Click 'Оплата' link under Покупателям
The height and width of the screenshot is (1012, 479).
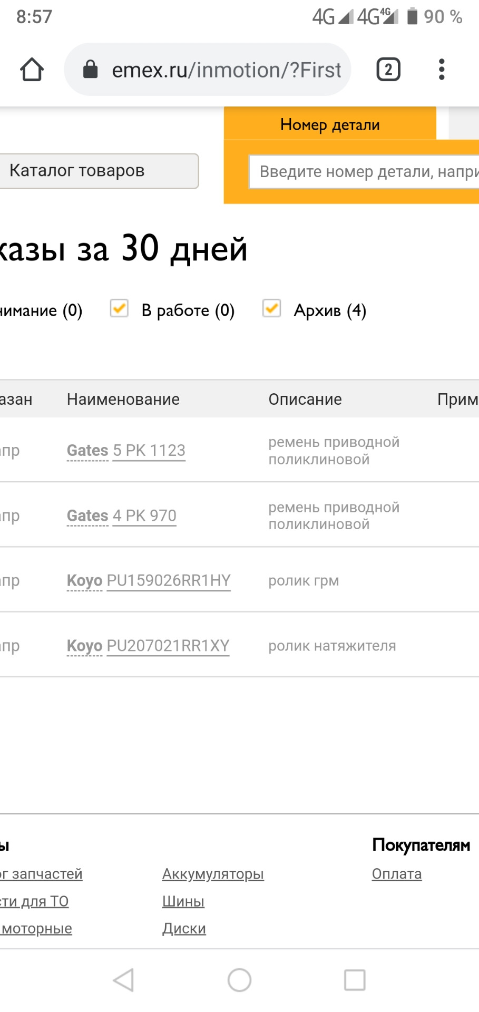[396, 874]
